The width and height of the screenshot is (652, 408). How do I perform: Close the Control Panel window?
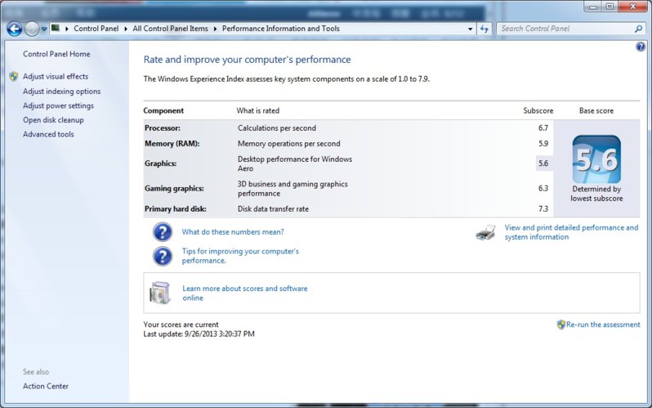tap(632, 7)
